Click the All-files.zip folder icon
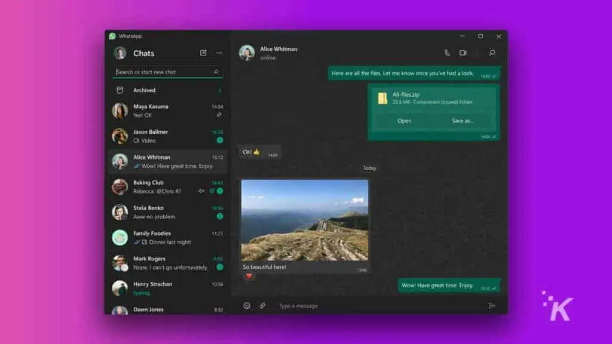This screenshot has width=612, height=344. [382, 99]
